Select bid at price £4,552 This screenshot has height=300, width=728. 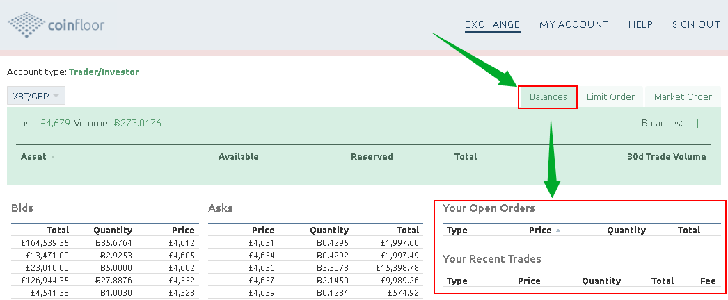point(105,280)
